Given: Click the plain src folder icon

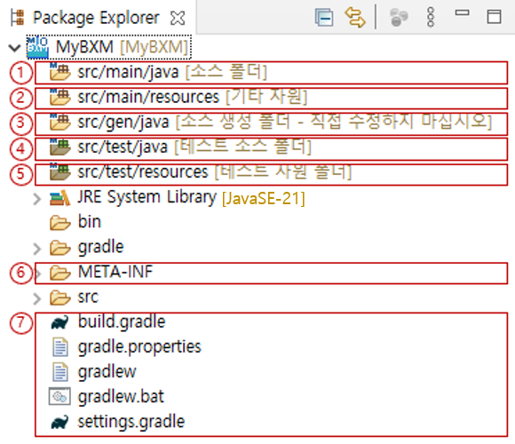Looking at the screenshot, I should coord(59,297).
